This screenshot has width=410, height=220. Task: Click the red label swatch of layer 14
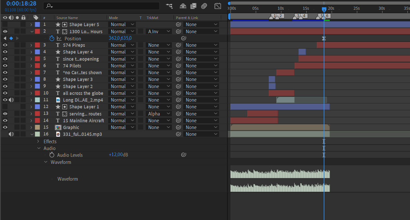click(x=37, y=121)
